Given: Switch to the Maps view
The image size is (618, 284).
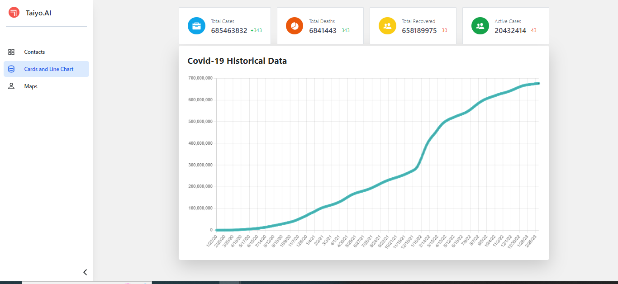Looking at the screenshot, I should (31, 86).
